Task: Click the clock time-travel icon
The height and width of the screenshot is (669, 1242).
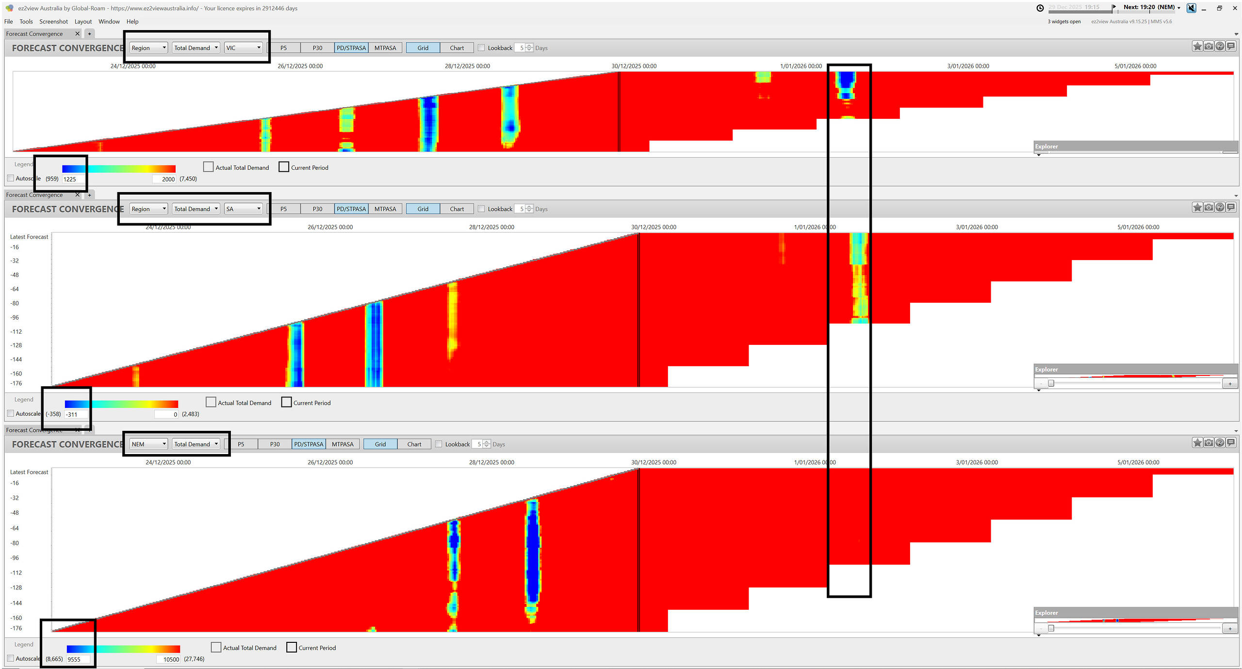Action: (1040, 8)
